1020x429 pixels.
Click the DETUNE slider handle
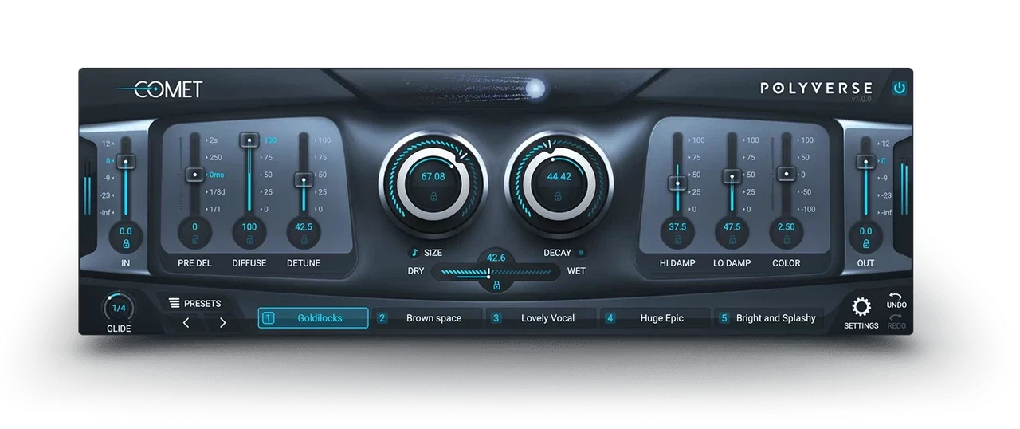pyautogui.click(x=304, y=179)
